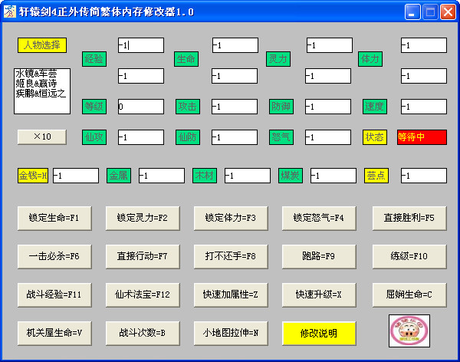Click the green 木材 label

205,176
